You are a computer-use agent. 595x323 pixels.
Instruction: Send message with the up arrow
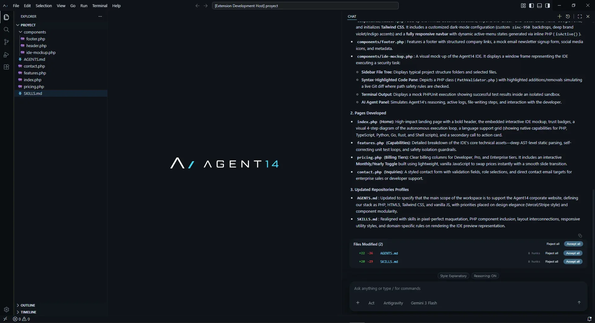[579, 303]
